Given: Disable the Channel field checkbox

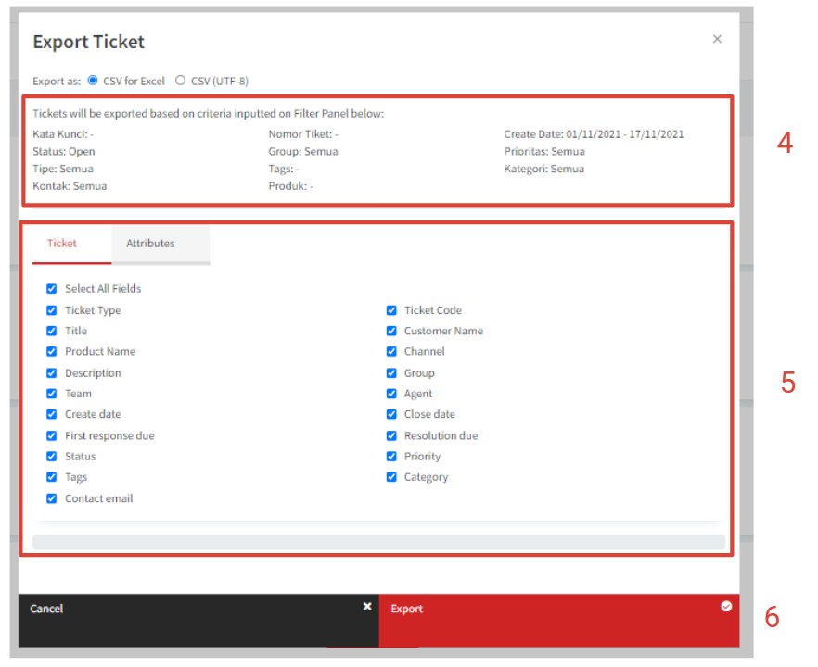Looking at the screenshot, I should tap(391, 352).
